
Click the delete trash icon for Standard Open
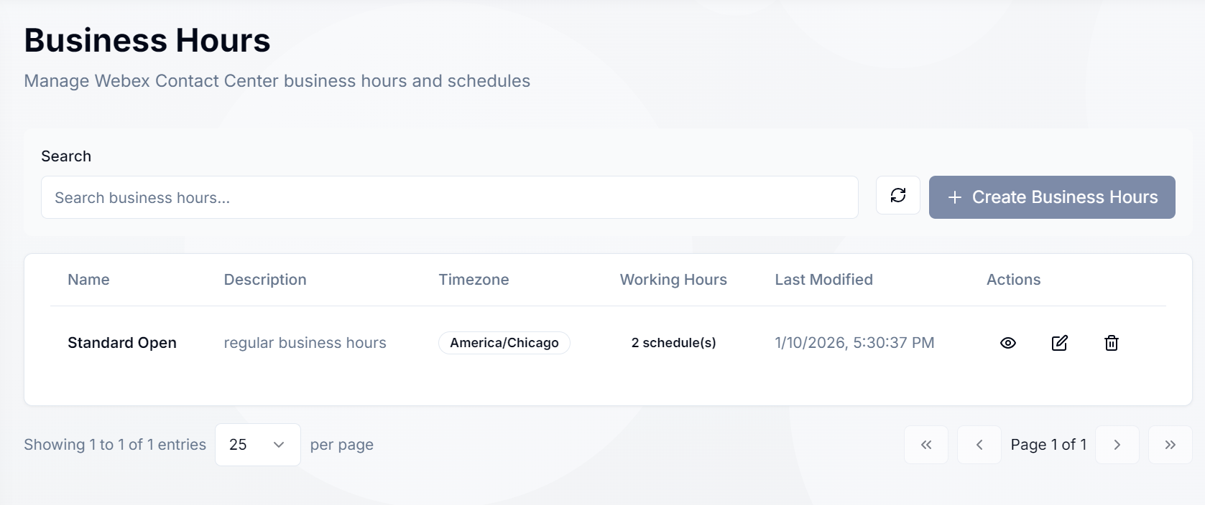(x=1112, y=343)
